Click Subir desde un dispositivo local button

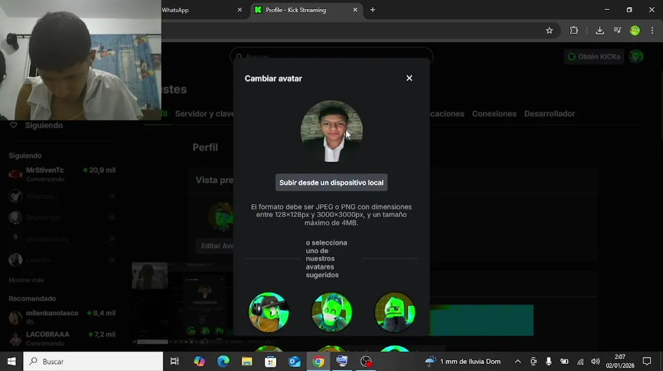click(x=331, y=182)
